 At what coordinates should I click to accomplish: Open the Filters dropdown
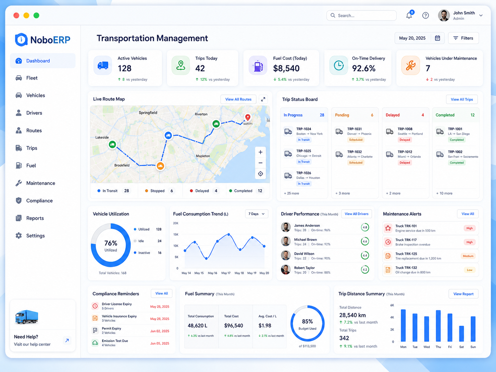(463, 38)
